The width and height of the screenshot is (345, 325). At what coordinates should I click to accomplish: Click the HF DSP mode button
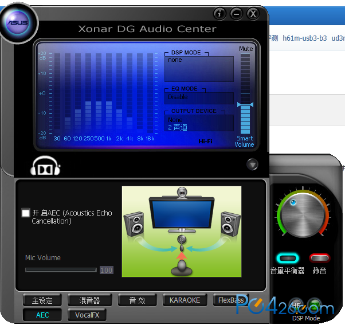tap(296, 306)
